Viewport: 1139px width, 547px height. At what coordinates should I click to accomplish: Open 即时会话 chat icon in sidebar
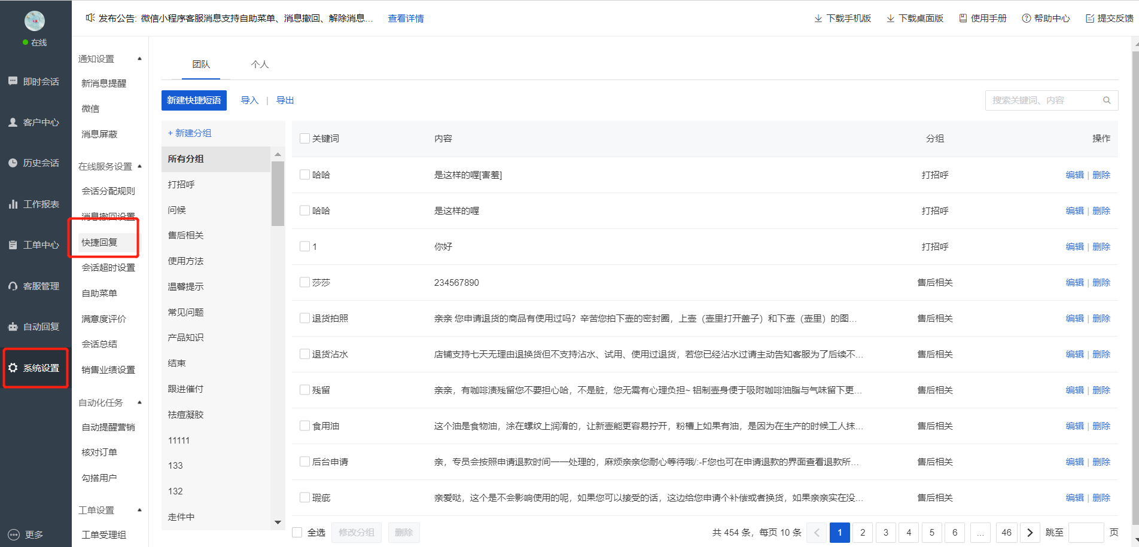pos(13,81)
